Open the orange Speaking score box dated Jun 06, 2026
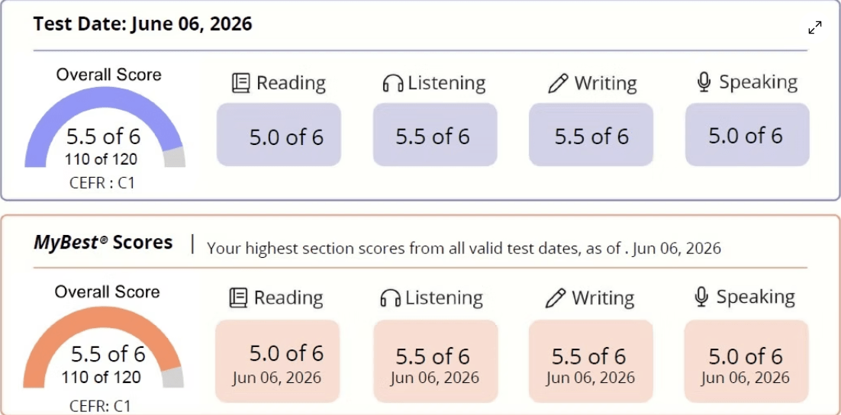 tap(746, 362)
